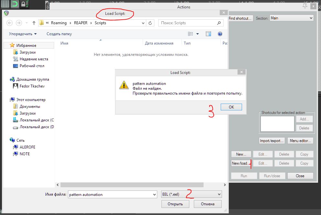The height and width of the screenshot is (215, 321).
Task: Click the Отмена button
Action: click(x=207, y=204)
